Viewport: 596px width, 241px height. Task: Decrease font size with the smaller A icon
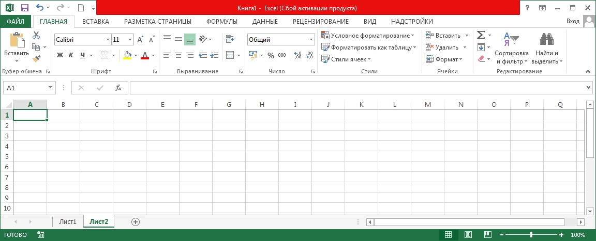pos(152,39)
